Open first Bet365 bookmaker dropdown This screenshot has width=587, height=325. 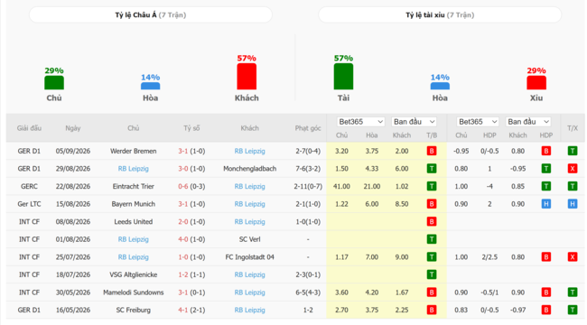tap(360, 122)
